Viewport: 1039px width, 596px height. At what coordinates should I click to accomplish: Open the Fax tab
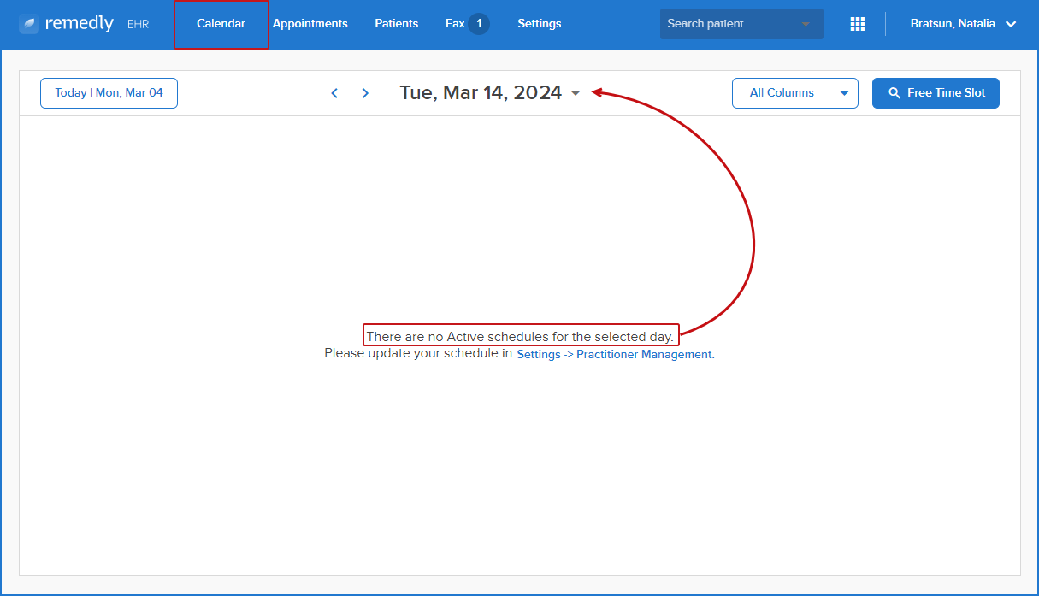[455, 24]
